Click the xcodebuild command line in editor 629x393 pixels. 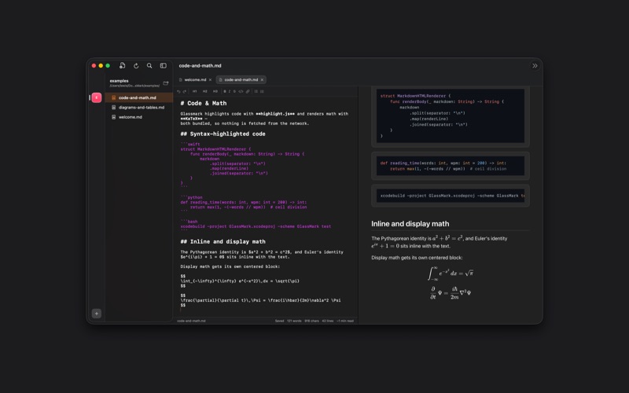click(x=256, y=226)
